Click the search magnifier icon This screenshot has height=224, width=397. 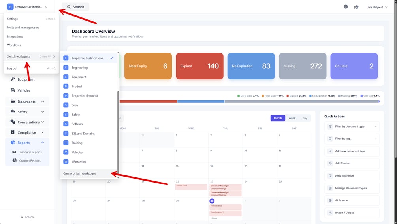tap(69, 7)
